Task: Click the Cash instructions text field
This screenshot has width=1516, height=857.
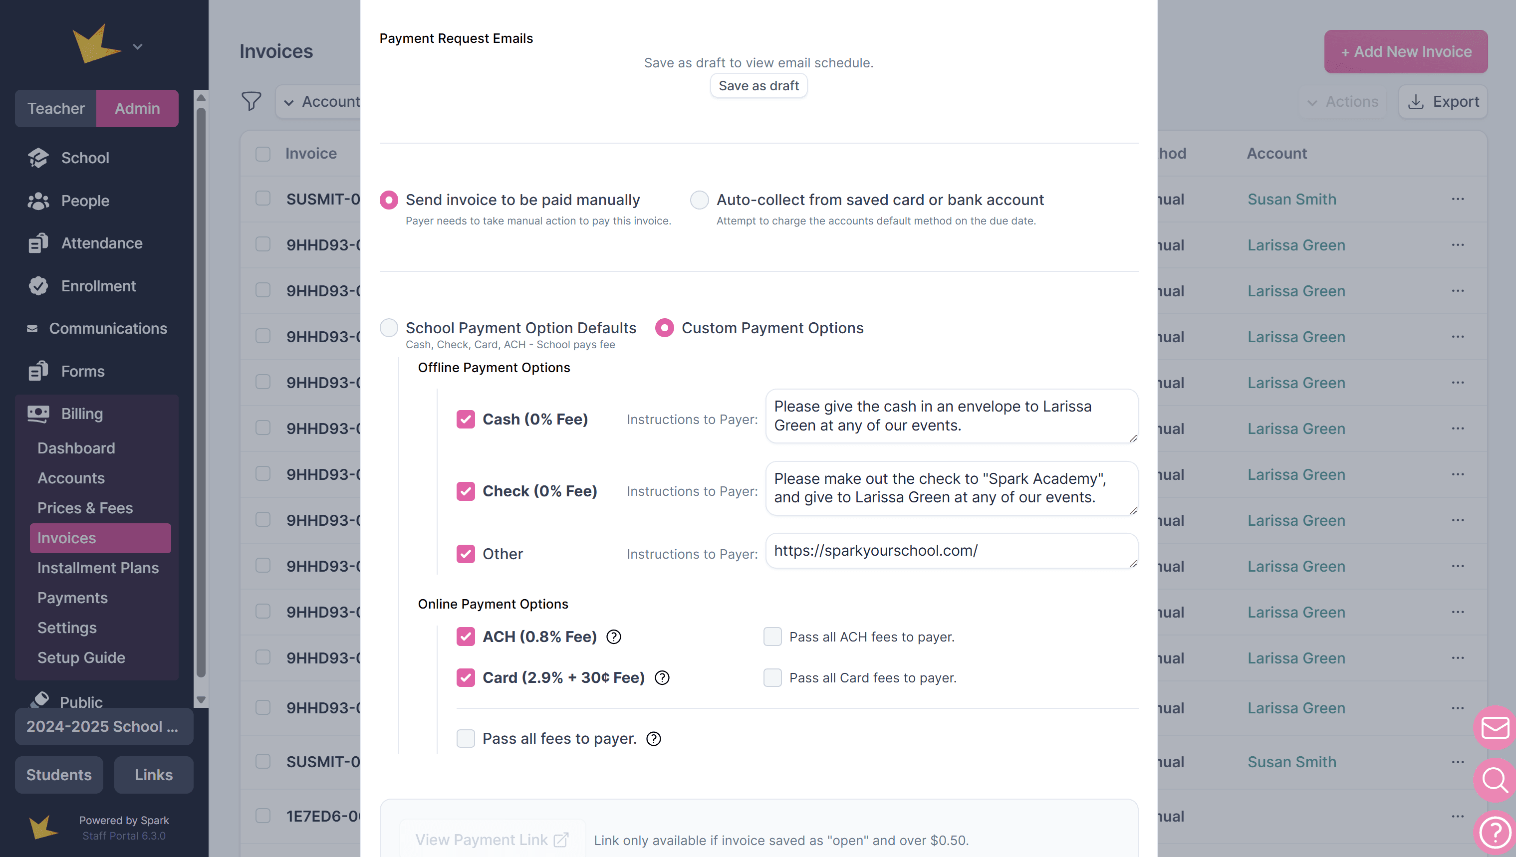Action: 951,416
